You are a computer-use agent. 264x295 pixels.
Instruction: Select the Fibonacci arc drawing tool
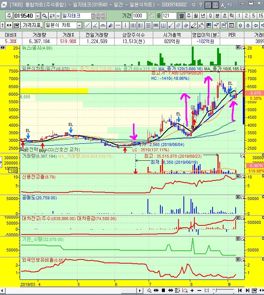pyautogui.click(x=103, y=25)
